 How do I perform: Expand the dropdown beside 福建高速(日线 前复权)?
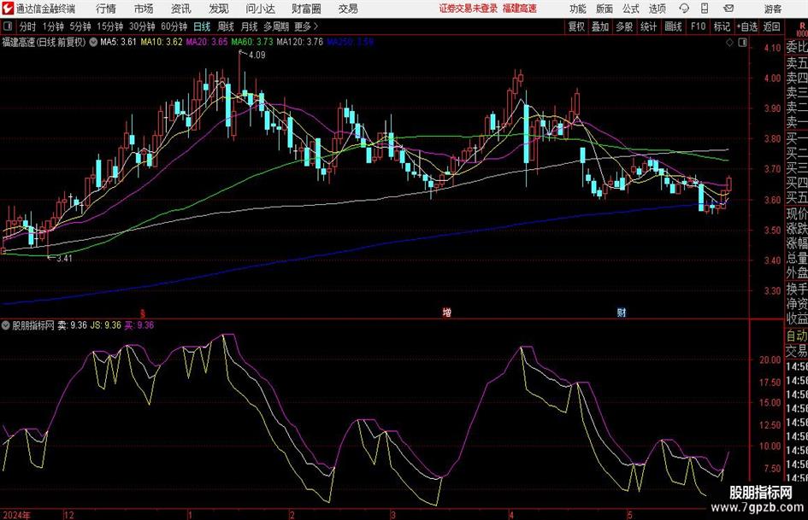coord(93,42)
